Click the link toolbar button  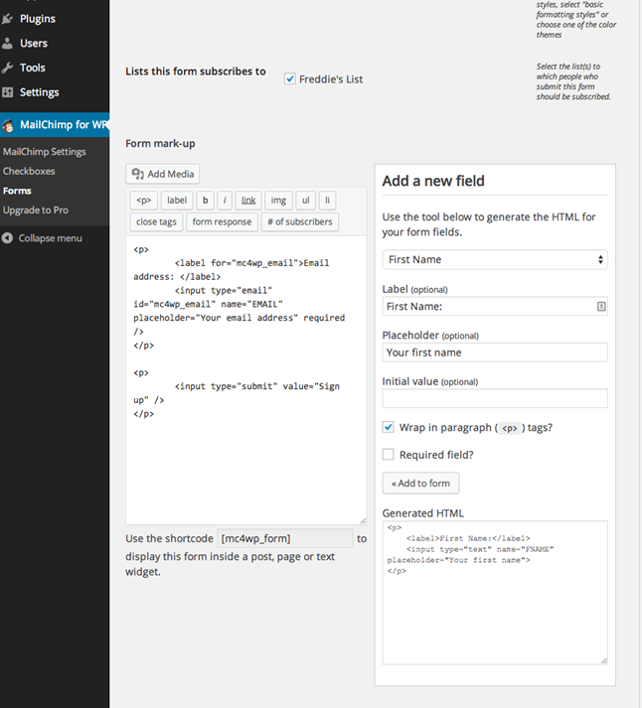[248, 201]
